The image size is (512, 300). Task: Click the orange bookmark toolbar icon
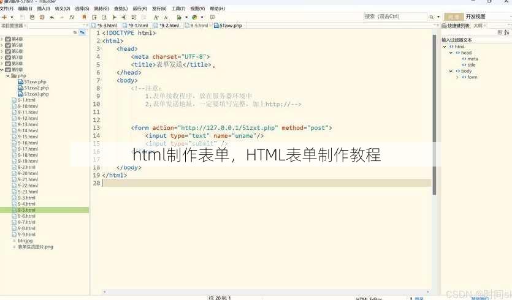84,17
